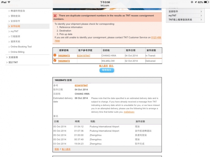Open 行動服務 sidebar item
210x157 pixels.
(15, 36)
